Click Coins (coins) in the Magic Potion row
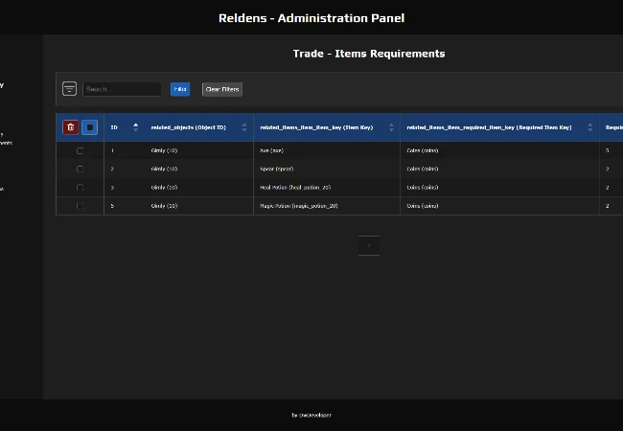 (423, 206)
